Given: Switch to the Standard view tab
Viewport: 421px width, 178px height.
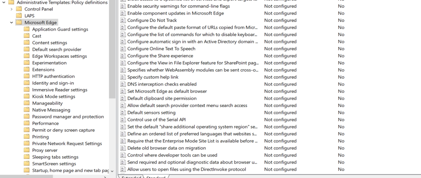Looking at the screenshot, I should click(x=156, y=177).
